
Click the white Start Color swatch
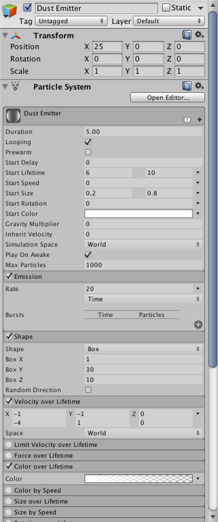tap(138, 214)
